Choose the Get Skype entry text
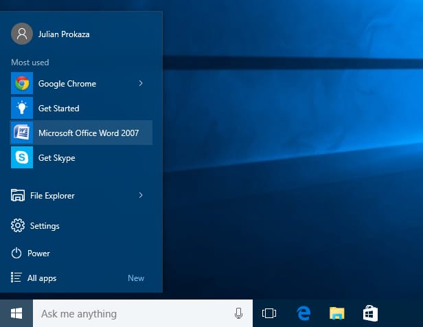423x327 pixels. click(56, 158)
